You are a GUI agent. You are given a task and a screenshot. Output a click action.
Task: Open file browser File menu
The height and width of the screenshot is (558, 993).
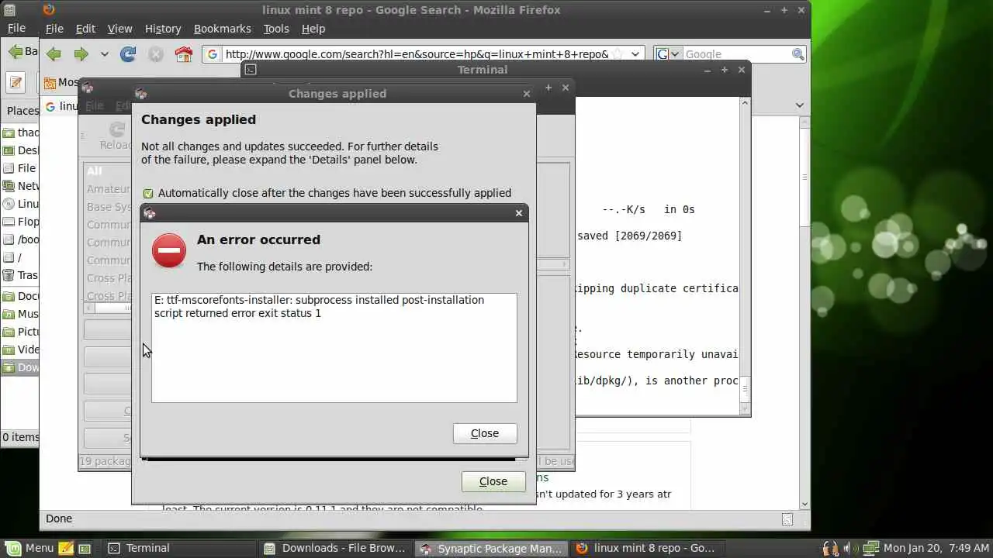pos(16,29)
